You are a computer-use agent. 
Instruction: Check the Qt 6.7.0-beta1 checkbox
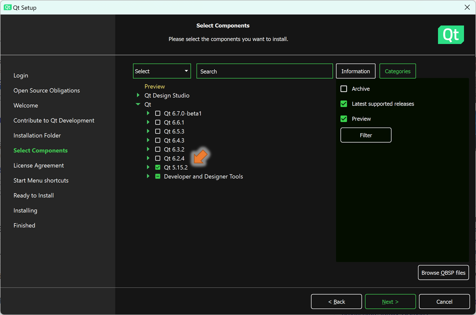(x=158, y=113)
